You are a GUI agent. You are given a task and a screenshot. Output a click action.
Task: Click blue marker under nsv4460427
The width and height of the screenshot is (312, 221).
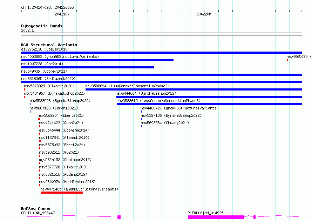[141, 112]
